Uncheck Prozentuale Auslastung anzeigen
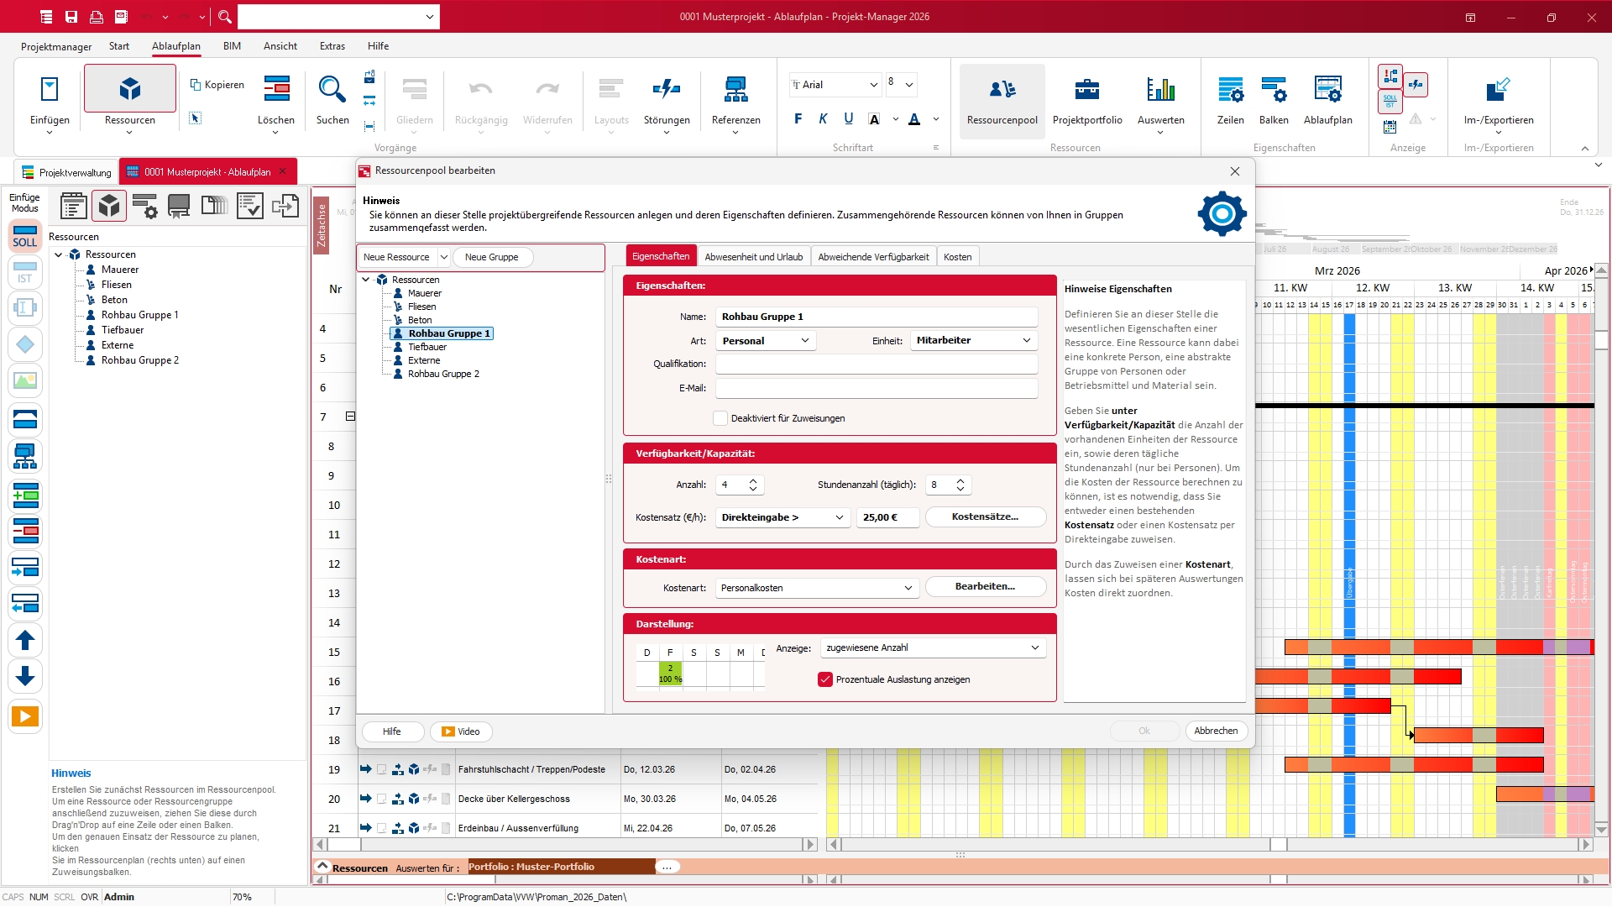 (x=824, y=679)
